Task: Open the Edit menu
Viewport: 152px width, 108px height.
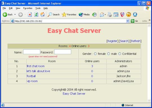Action: click(11, 8)
